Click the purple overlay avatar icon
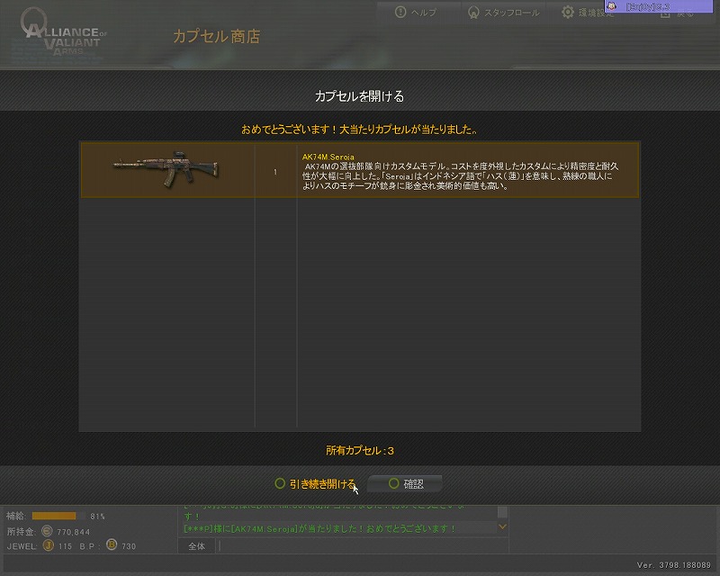This screenshot has width=720, height=576. 612,5
